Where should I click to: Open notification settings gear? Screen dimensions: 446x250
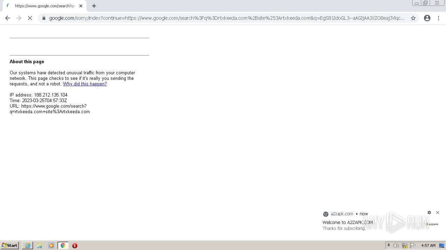[x=429, y=212]
